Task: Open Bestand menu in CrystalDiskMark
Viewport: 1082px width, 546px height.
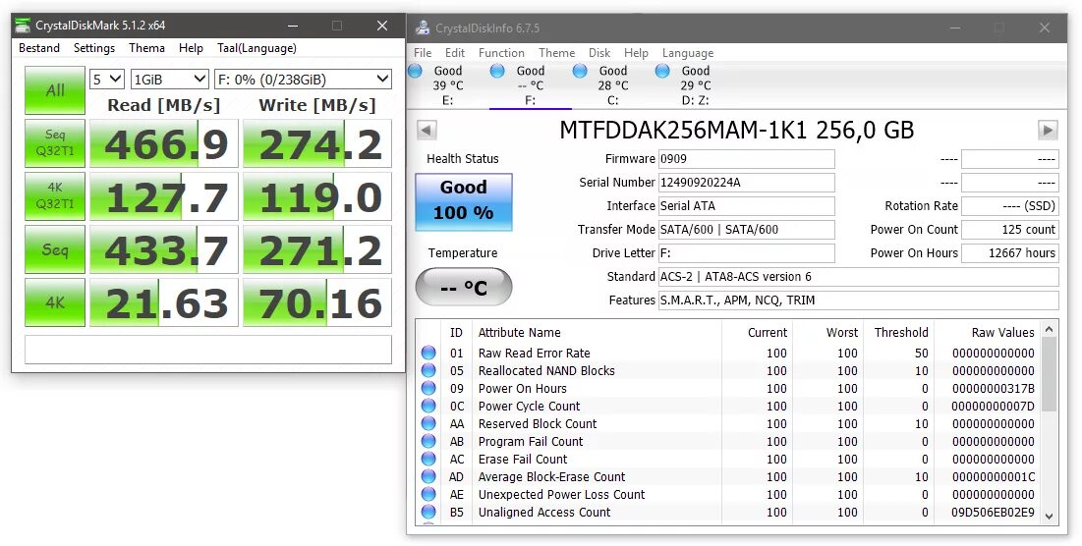Action: click(x=39, y=48)
